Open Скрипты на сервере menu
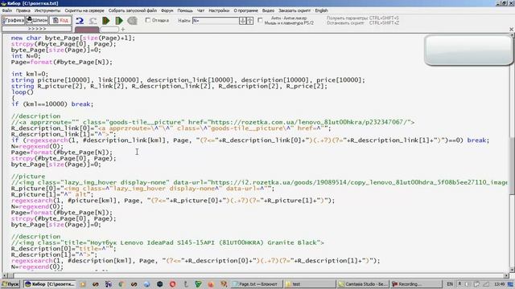The image size is (515, 289). (84, 10)
